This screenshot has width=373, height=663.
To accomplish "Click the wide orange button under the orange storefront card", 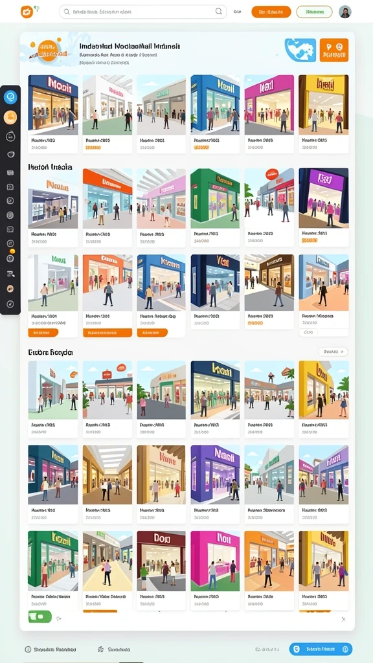I will (107, 333).
